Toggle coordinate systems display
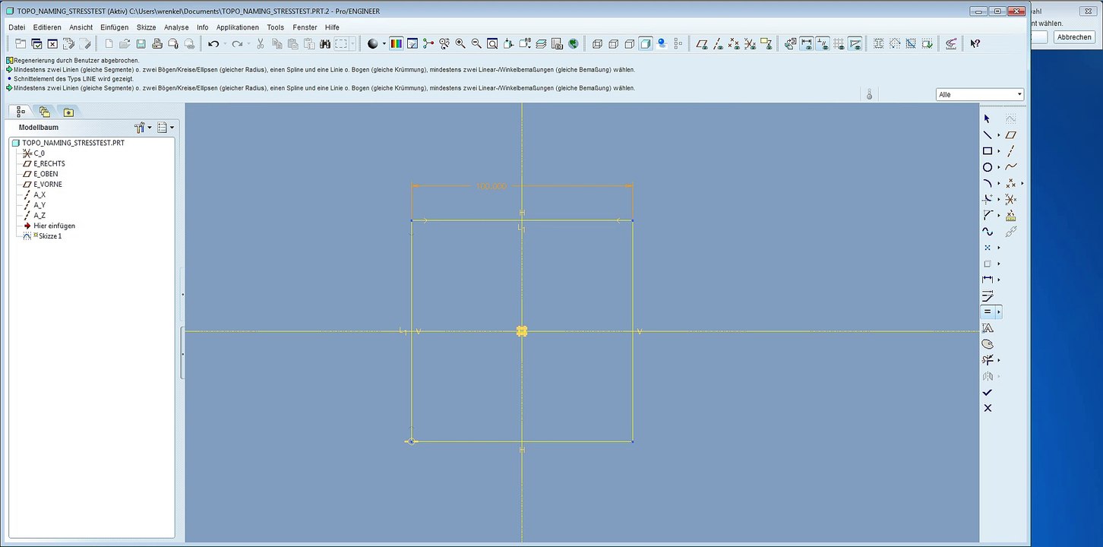 pyautogui.click(x=750, y=44)
